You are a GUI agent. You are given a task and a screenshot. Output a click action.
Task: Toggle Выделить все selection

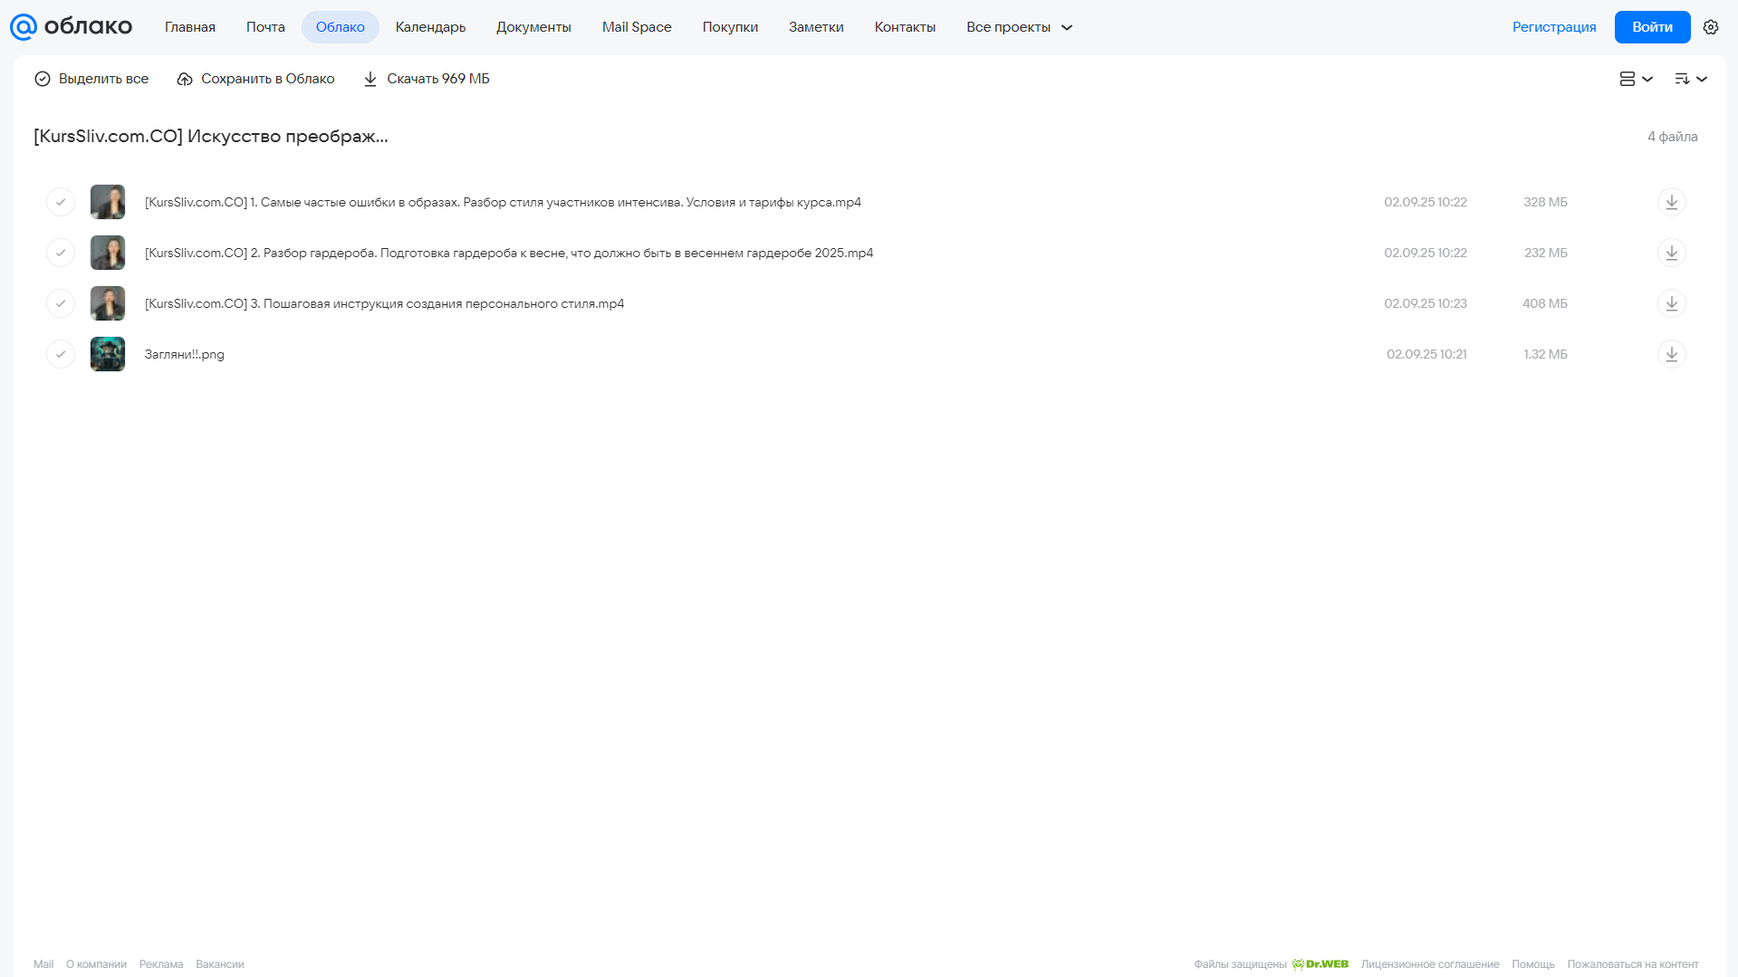[91, 79]
